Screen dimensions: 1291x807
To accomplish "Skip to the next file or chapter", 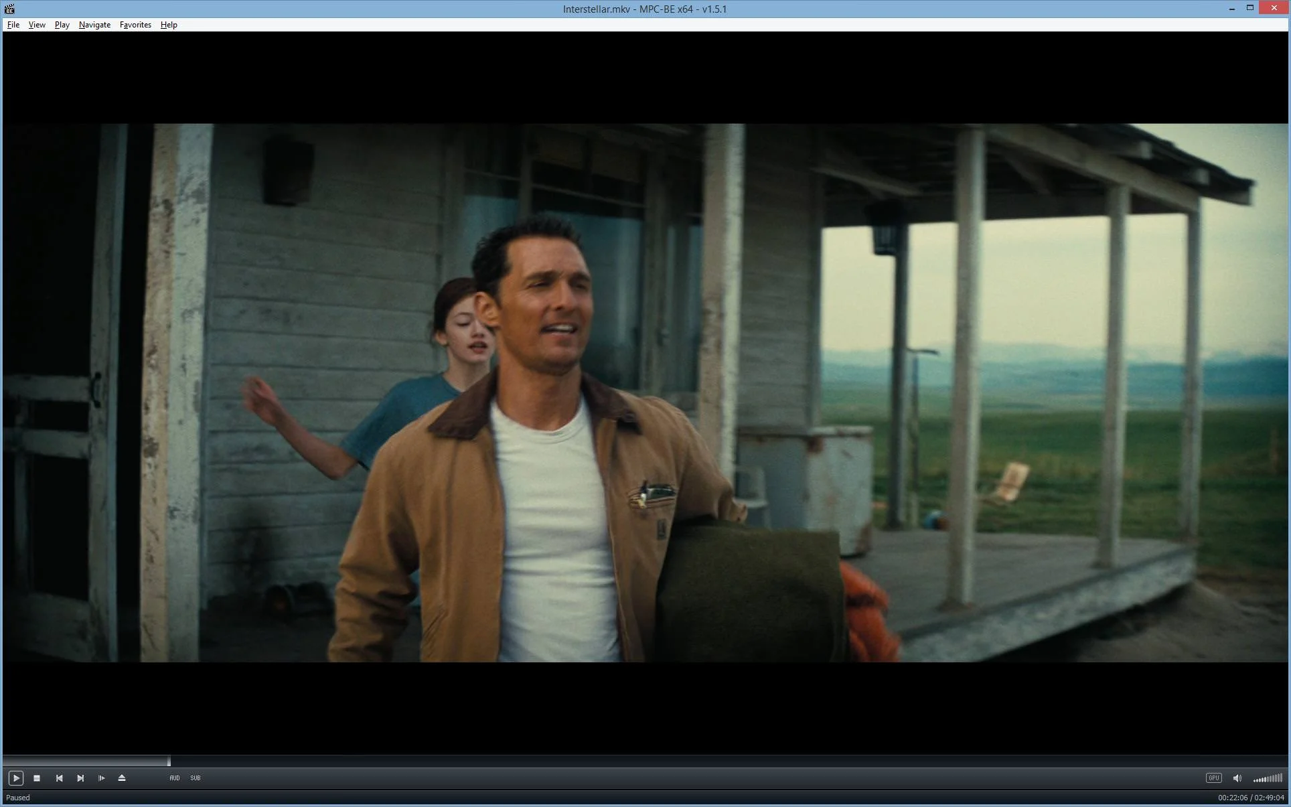I will click(80, 778).
